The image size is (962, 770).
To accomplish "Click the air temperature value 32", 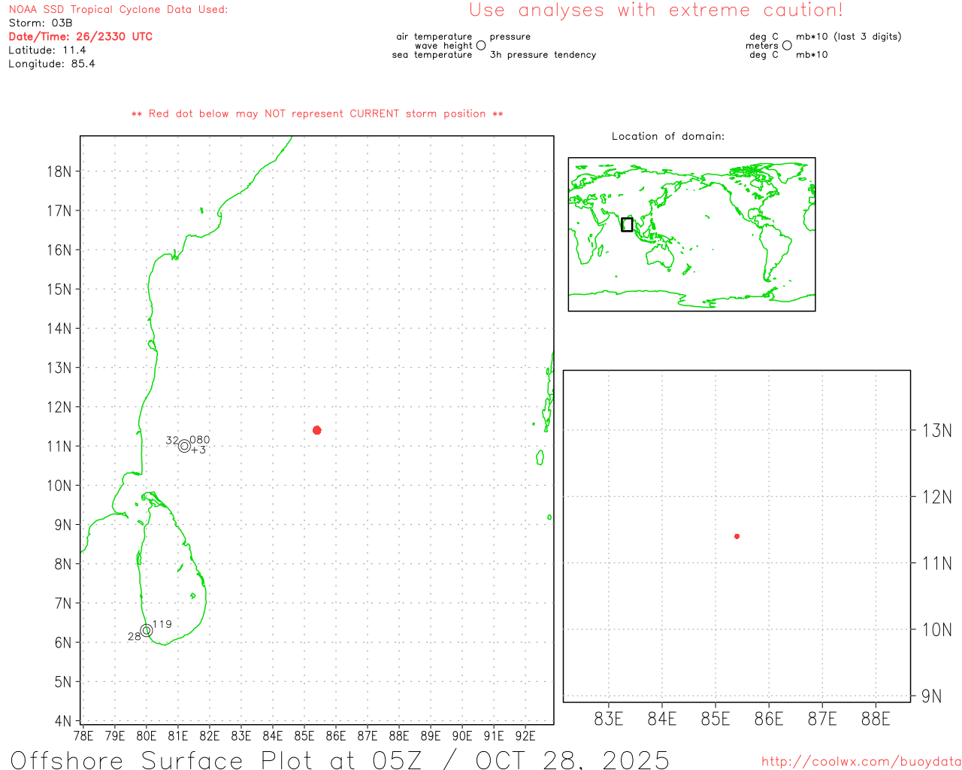I will point(172,441).
